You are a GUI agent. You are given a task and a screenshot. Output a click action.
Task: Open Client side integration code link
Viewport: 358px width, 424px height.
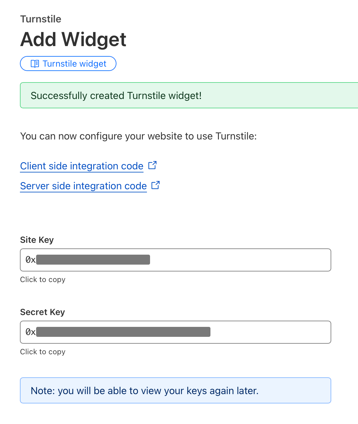pos(82,166)
